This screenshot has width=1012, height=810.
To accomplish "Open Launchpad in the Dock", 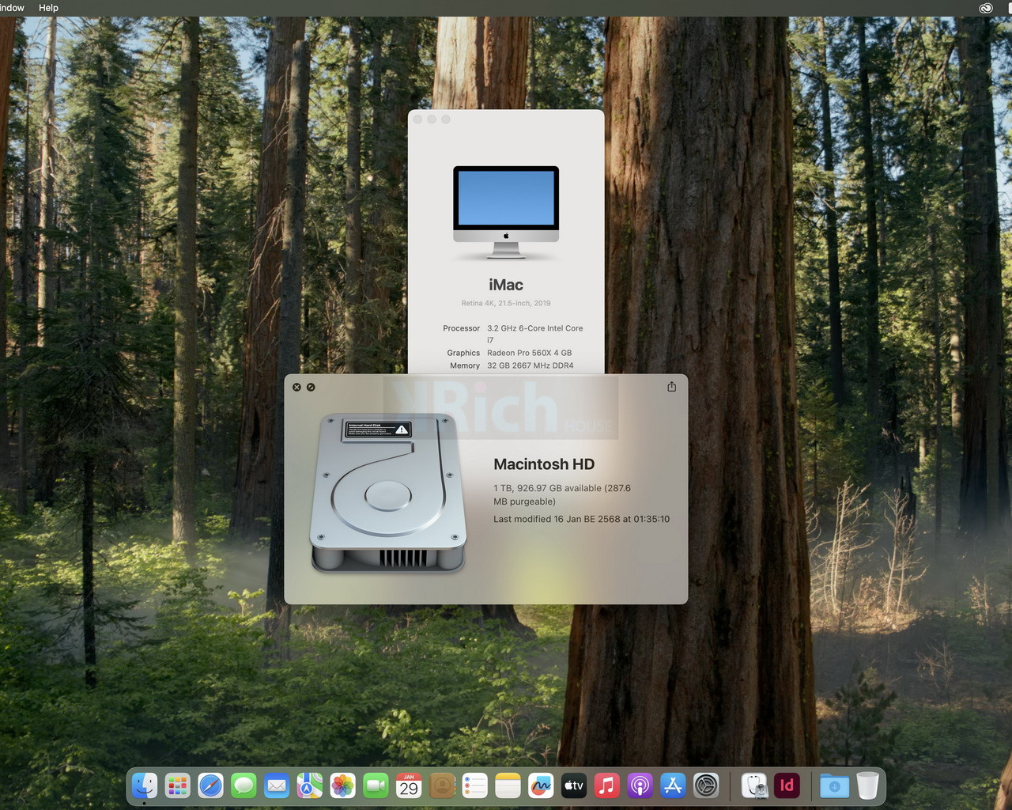I will (x=178, y=785).
